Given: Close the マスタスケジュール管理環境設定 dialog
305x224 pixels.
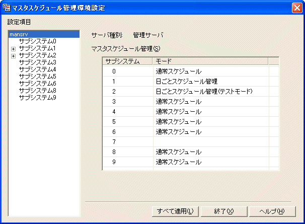Looking at the screenshot, I should pyautogui.click(x=297, y=8).
